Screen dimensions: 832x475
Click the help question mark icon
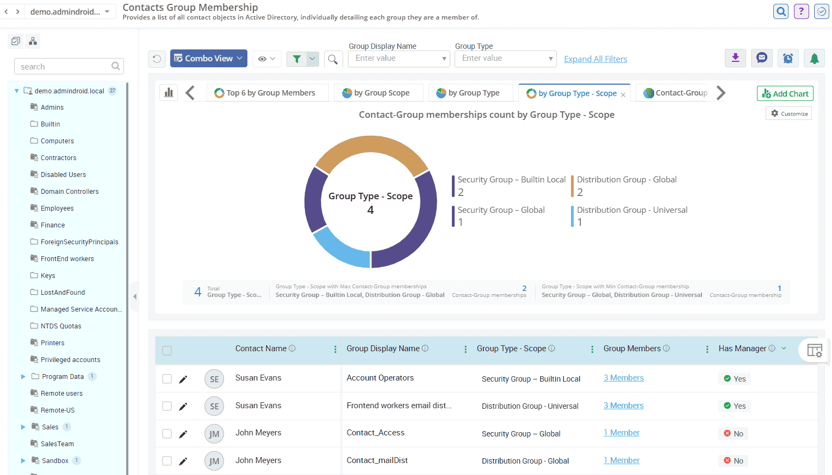[801, 11]
